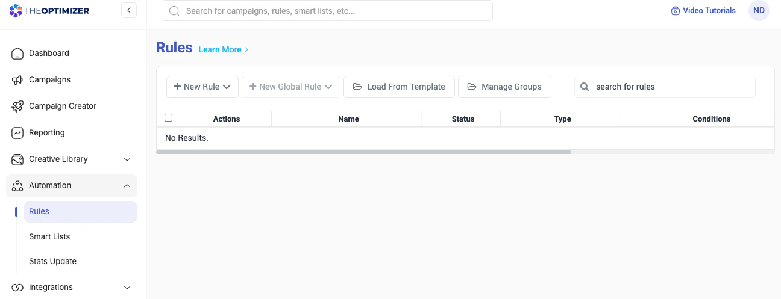The image size is (781, 299).
Task: Click the Rules page heading
Action: 174,48
